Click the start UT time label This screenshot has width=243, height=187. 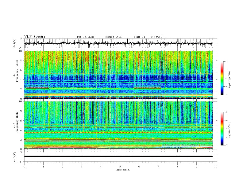148,37
